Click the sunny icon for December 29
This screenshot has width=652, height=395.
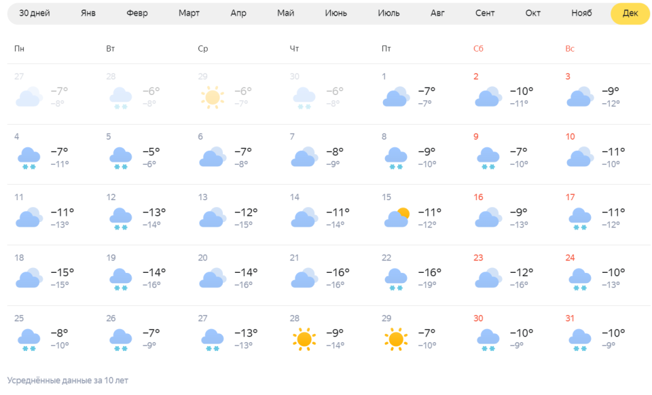(396, 339)
